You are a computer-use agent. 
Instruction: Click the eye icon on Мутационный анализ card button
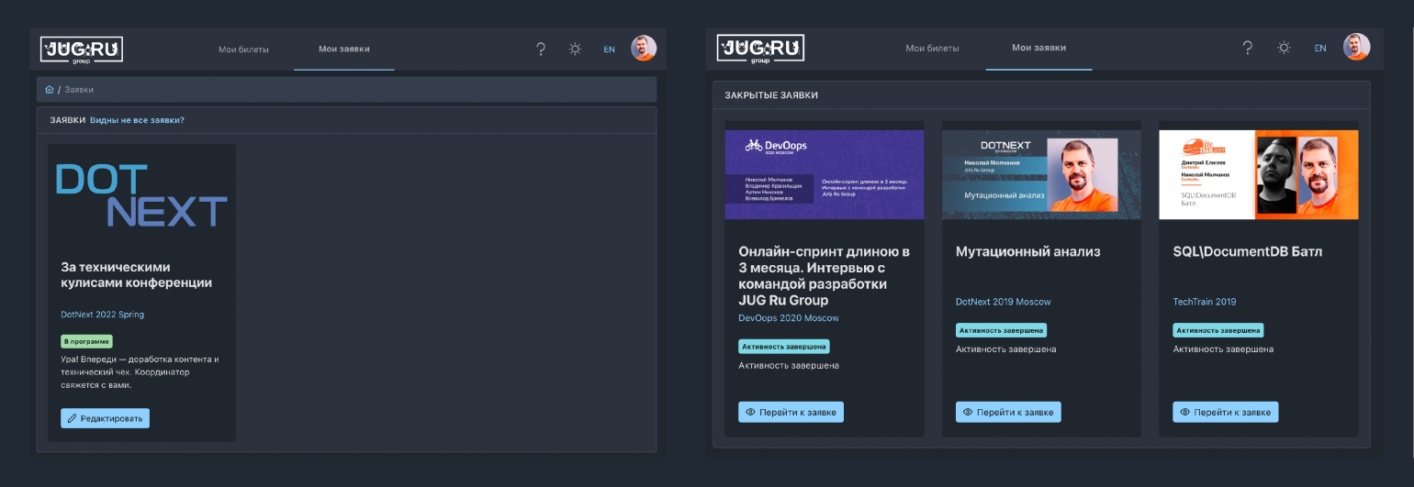[968, 413]
